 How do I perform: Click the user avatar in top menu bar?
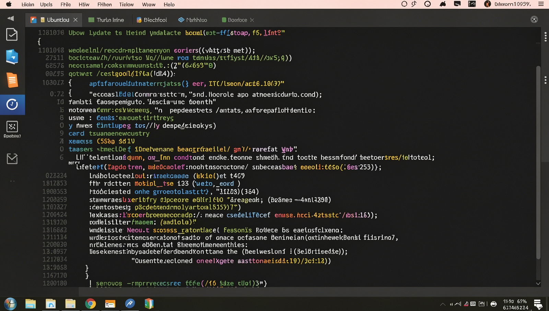pyautogui.click(x=488, y=4)
